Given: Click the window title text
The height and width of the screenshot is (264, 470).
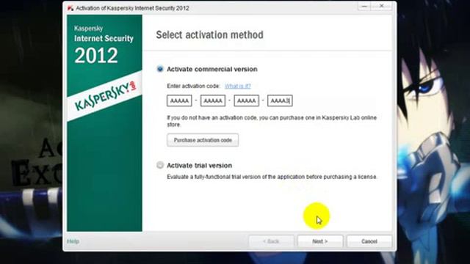Looking at the screenshot, I should [132, 8].
